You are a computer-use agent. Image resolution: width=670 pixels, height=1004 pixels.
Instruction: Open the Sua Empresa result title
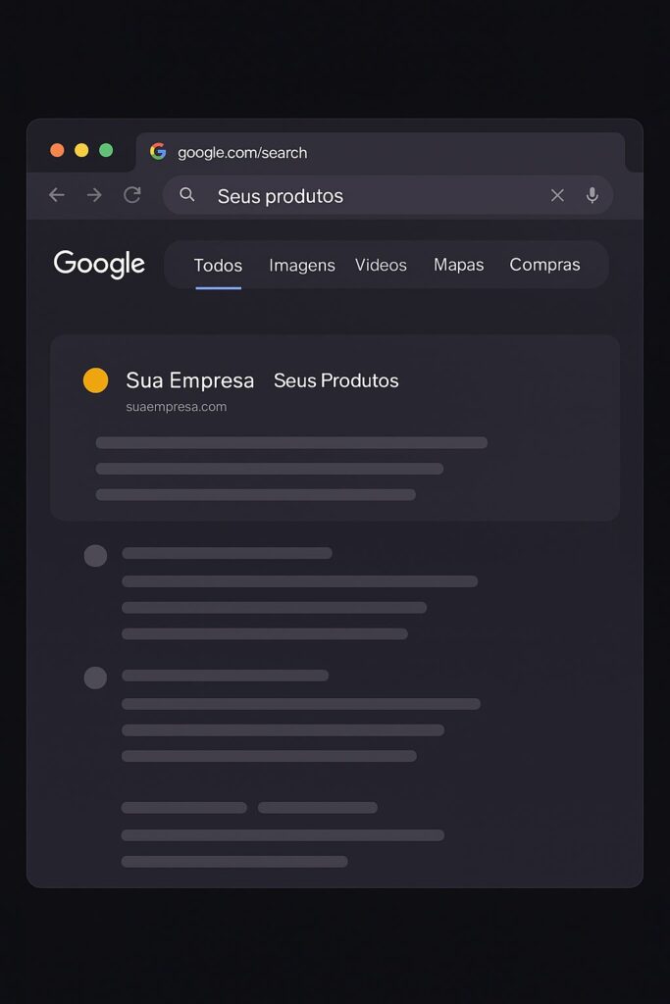190,380
